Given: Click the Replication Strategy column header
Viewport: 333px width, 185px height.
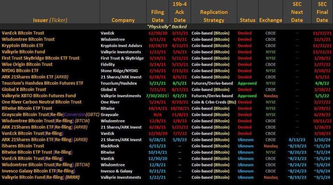Looking at the screenshot, I should click(x=214, y=16).
